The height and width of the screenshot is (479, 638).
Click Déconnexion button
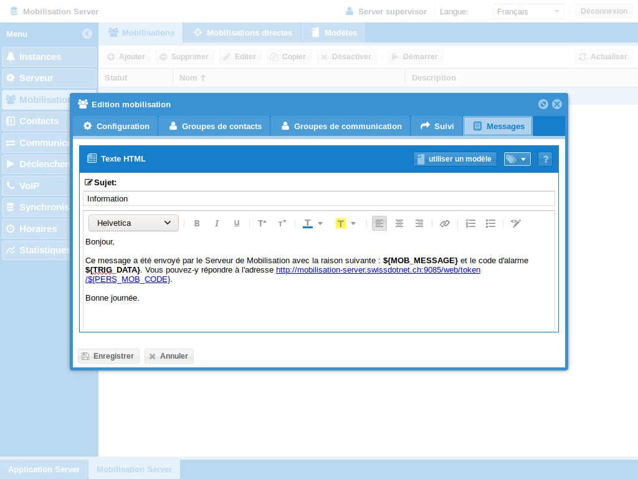pyautogui.click(x=604, y=11)
